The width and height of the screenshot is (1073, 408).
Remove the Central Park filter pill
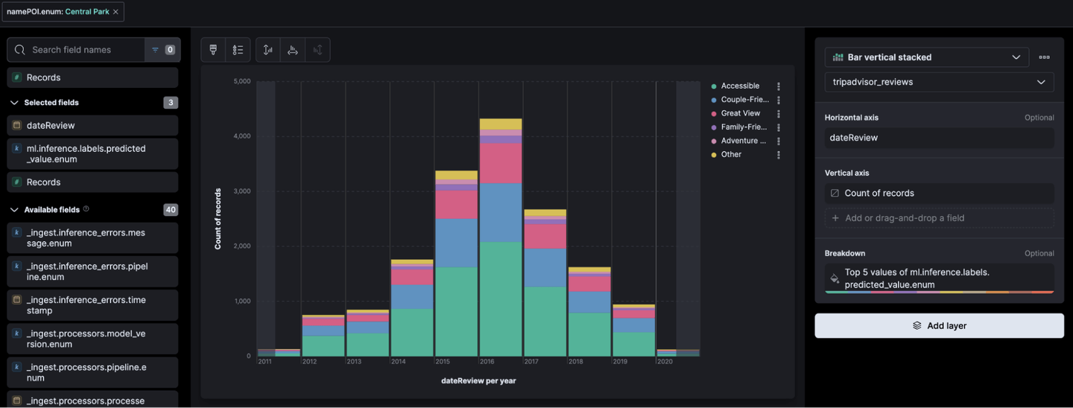coord(115,12)
